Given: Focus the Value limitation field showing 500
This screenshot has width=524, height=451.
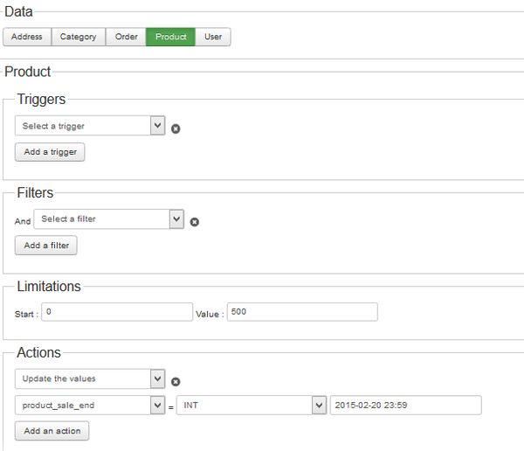Looking at the screenshot, I should 302,312.
